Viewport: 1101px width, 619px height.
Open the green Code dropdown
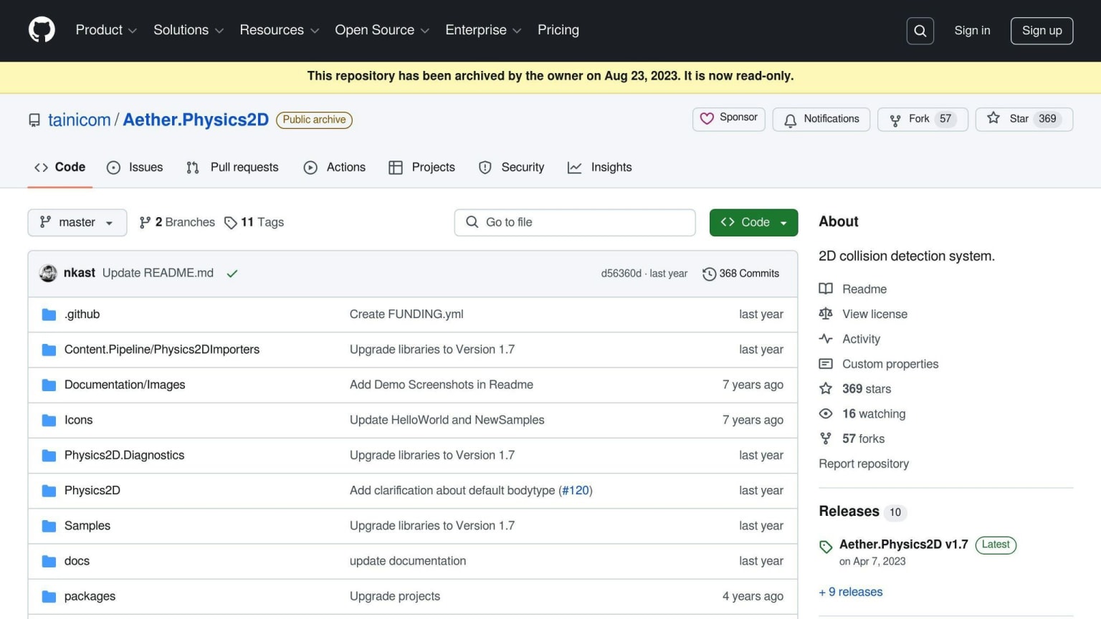point(753,223)
